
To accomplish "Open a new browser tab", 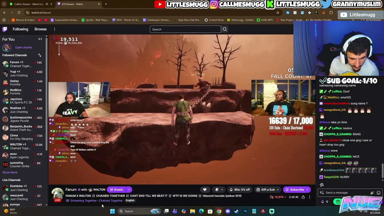I will (106, 4).
